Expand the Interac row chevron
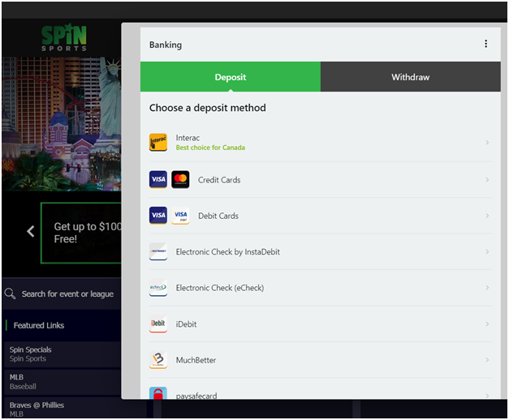The width and height of the screenshot is (509, 420). (487, 143)
